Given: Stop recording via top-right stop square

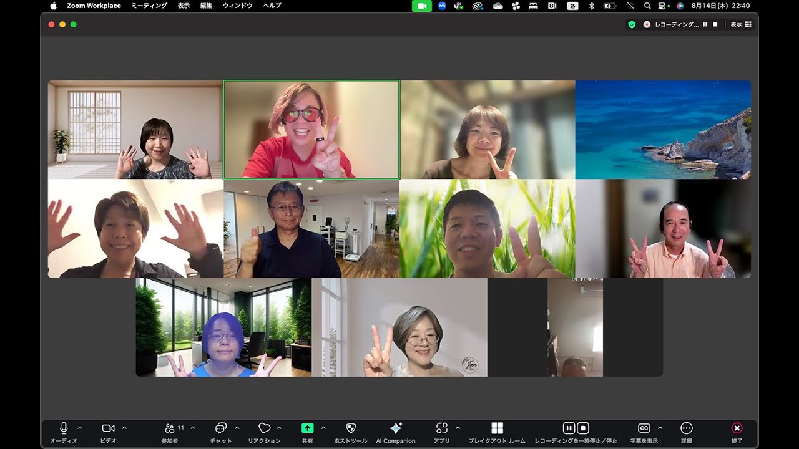Looking at the screenshot, I should 715,24.
